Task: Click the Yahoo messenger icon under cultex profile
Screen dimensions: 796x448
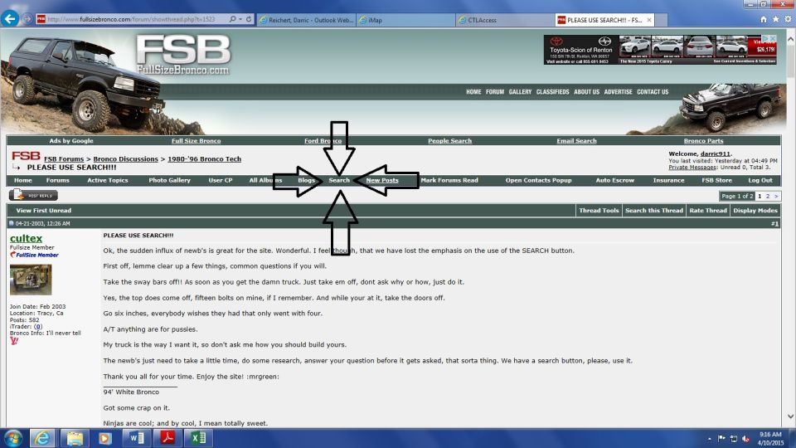Action: pyautogui.click(x=14, y=341)
